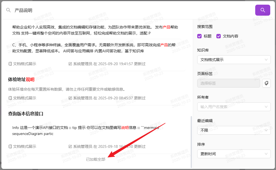Click 系统管理员 在 2025-09-20 08:45:37 更新过
Image resolution: width=276 pixels, height=170 pixels.
click(x=109, y=98)
